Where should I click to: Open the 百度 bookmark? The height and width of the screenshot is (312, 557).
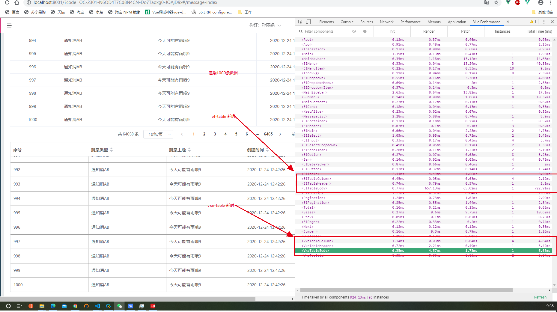point(12,12)
